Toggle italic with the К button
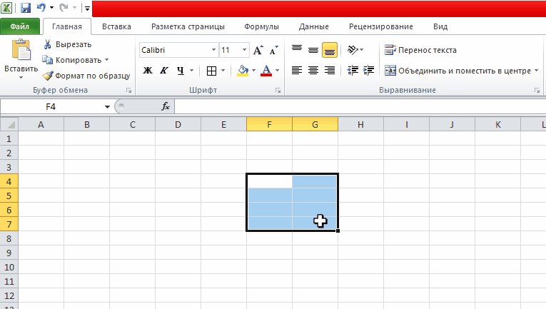 point(163,71)
